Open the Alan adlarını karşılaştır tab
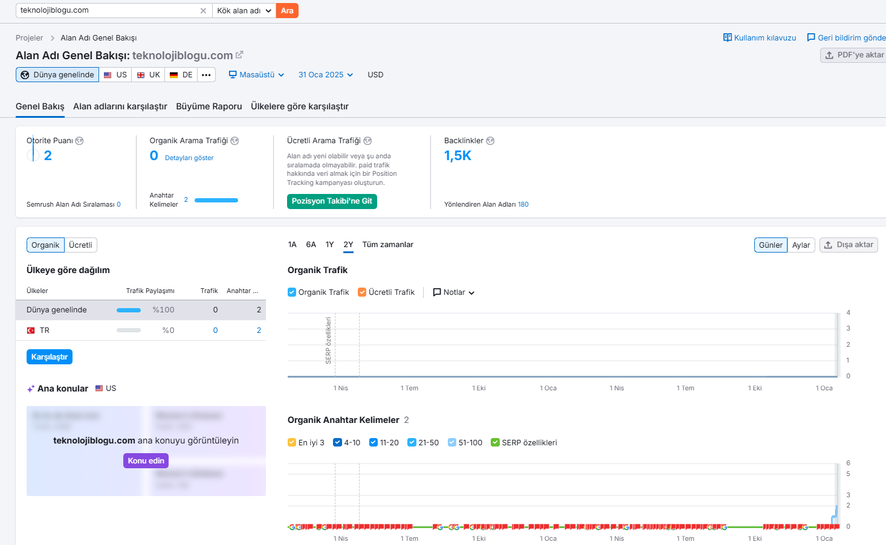 pos(120,106)
